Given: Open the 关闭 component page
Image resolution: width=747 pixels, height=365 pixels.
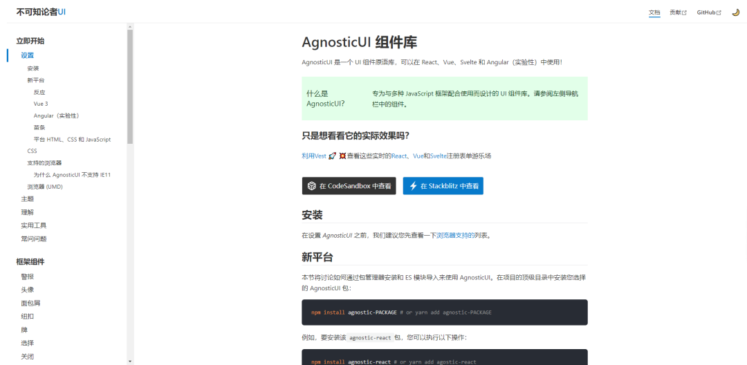Looking at the screenshot, I should tap(28, 357).
